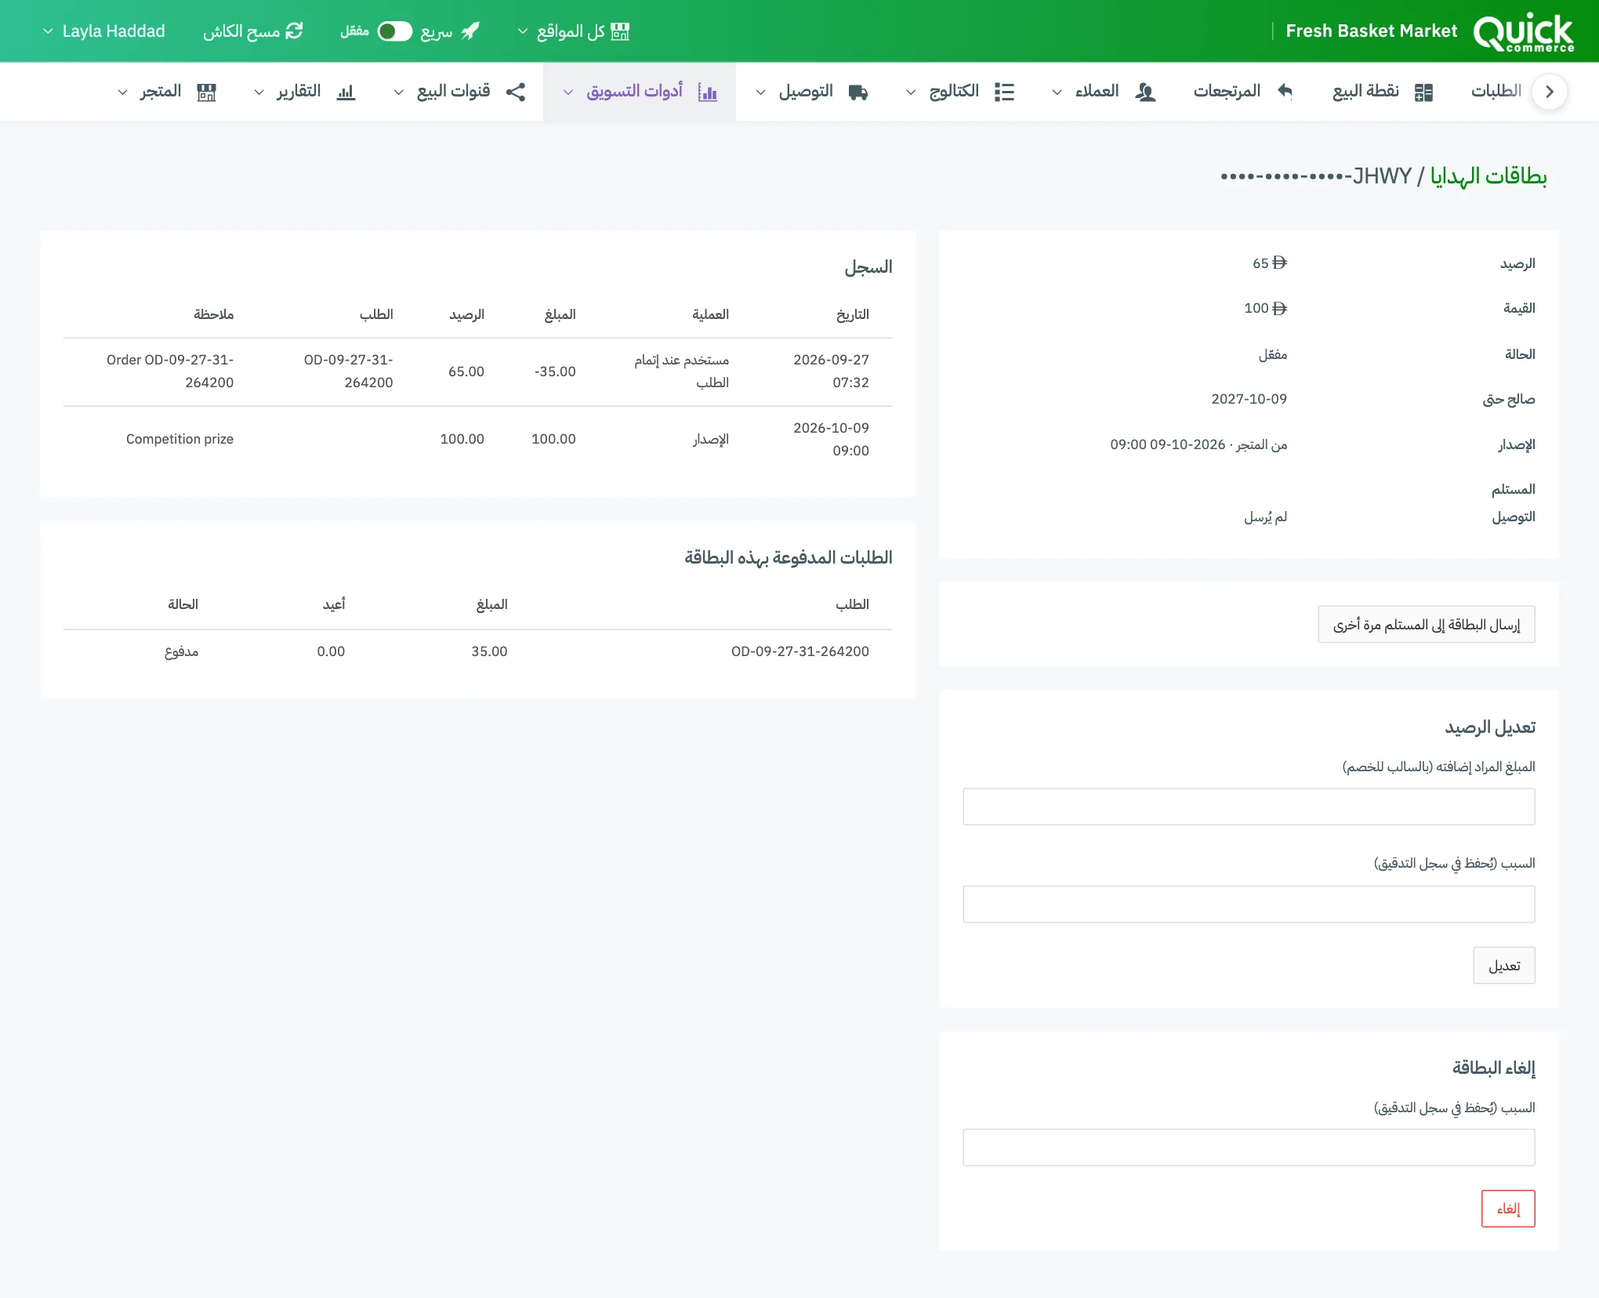1599x1298 pixels.
Task: Expand the العملاء menu chevron
Action: [x=1057, y=92]
